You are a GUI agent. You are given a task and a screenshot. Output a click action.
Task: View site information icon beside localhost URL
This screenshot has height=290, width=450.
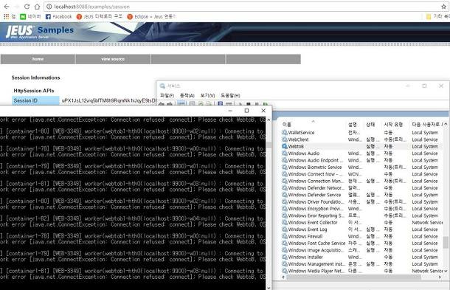(x=49, y=7)
